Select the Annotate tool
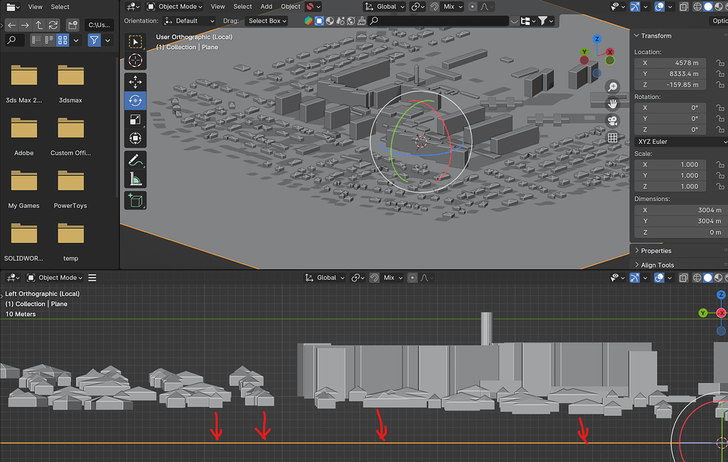Screen dimensions: 728x462 pos(135,160)
